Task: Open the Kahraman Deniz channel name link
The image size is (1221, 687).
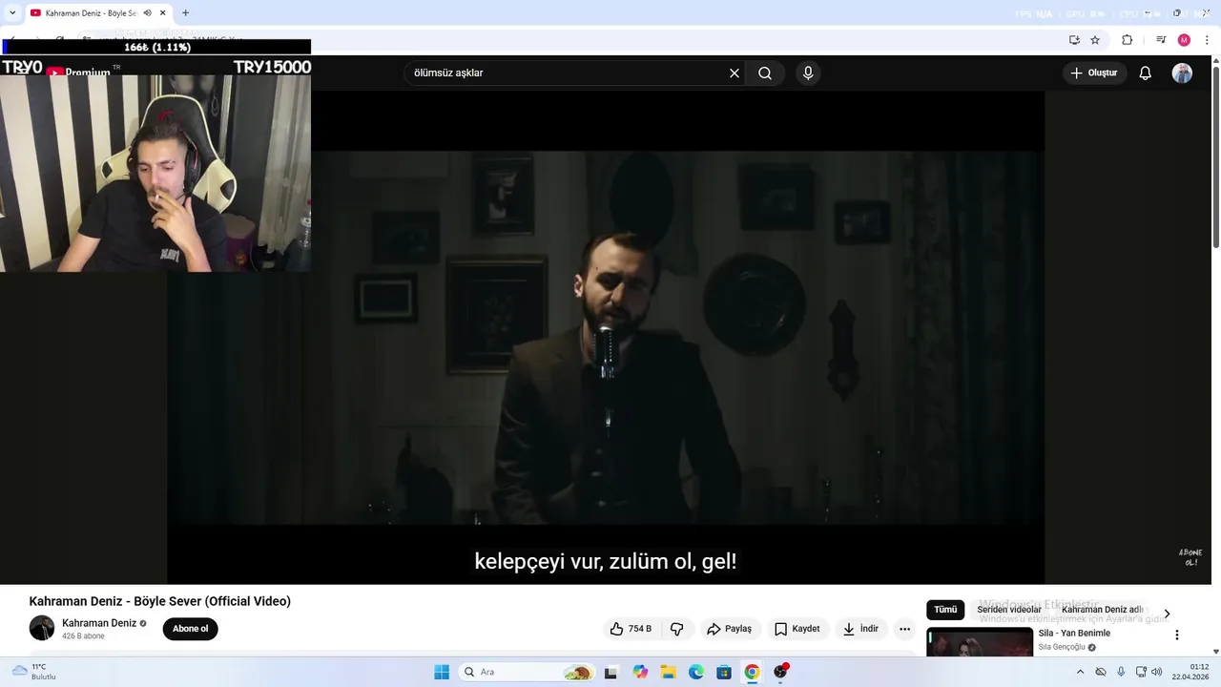Action: 99,623
